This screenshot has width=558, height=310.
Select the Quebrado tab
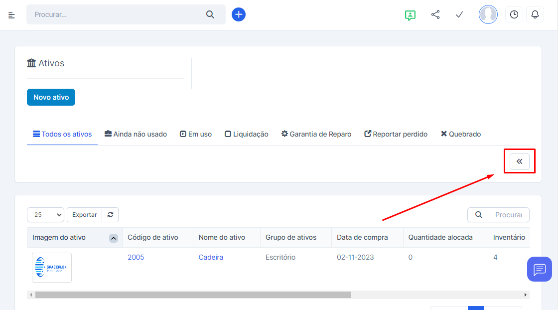tap(461, 134)
